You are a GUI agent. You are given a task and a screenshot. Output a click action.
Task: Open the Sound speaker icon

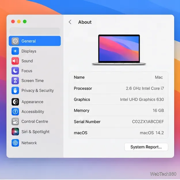click(x=15, y=61)
